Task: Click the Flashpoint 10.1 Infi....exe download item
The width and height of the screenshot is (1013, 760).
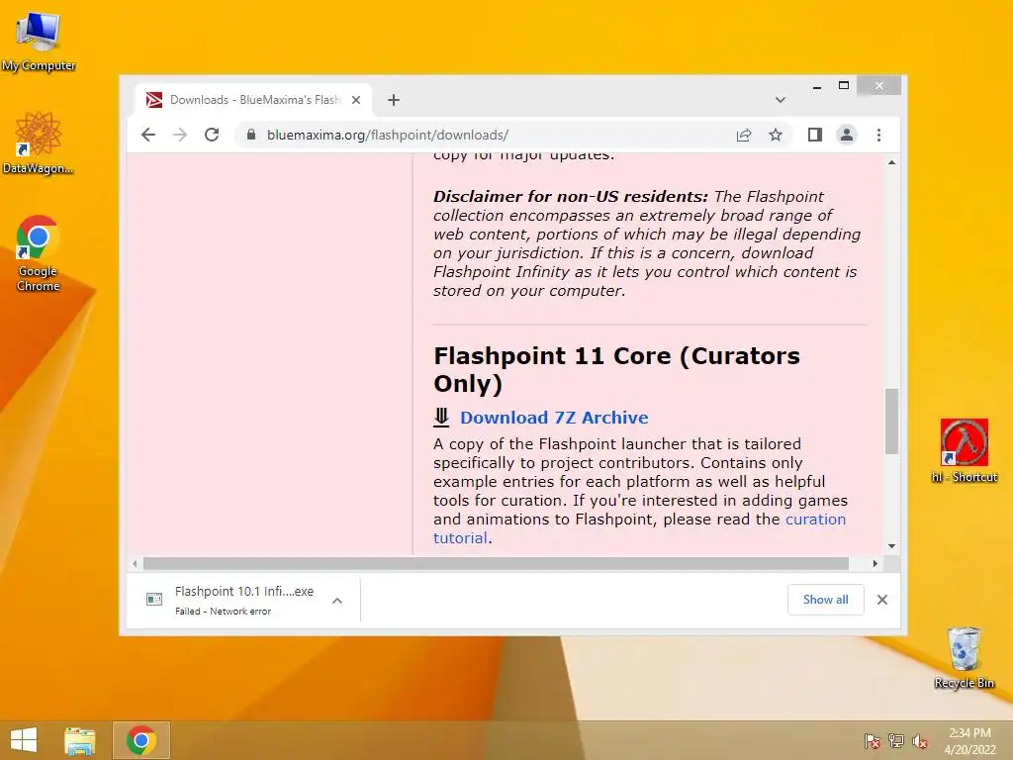Action: 244,601
